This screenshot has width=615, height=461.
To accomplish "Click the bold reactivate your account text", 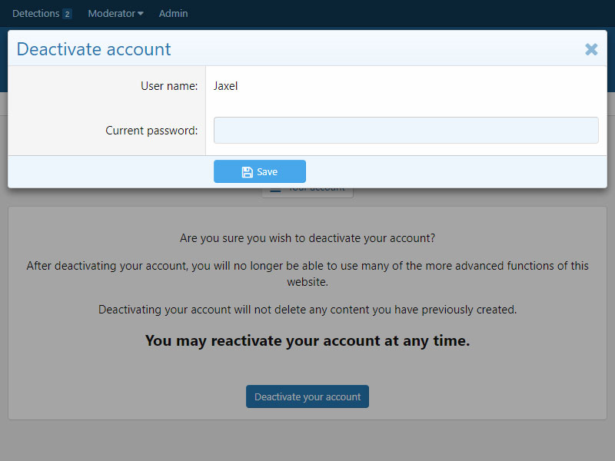I will pos(307,340).
